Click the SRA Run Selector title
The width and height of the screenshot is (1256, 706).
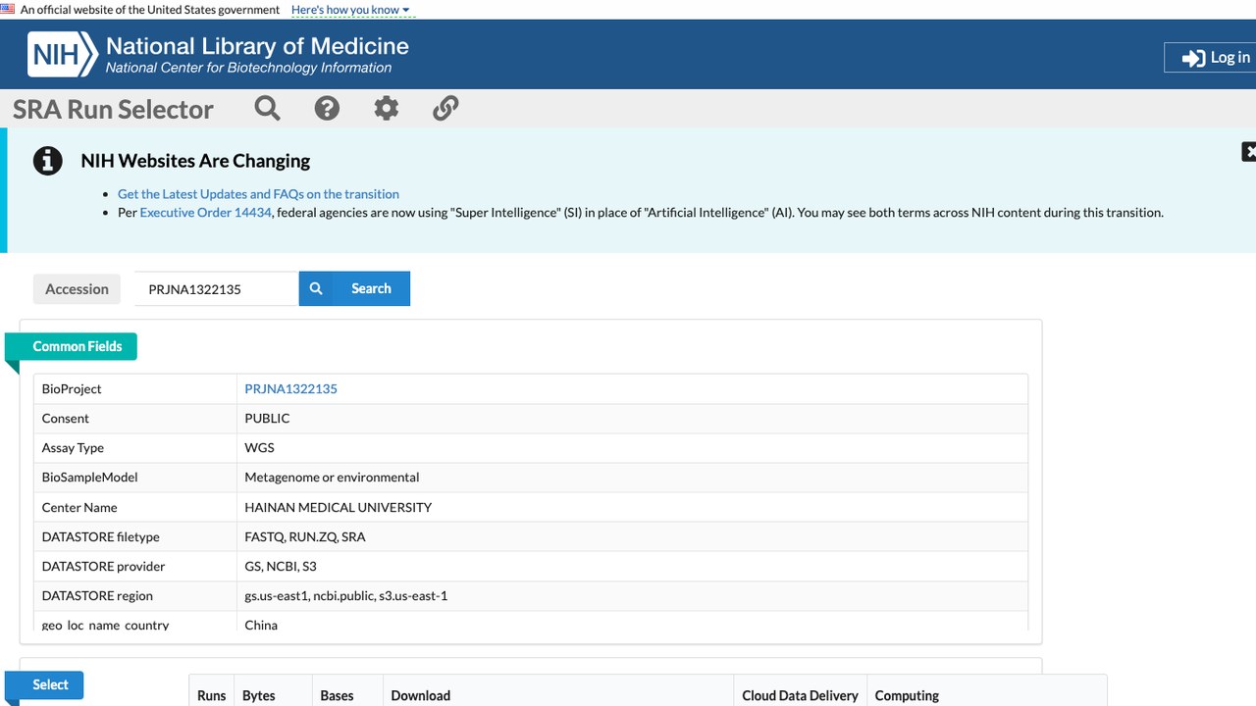coord(113,109)
